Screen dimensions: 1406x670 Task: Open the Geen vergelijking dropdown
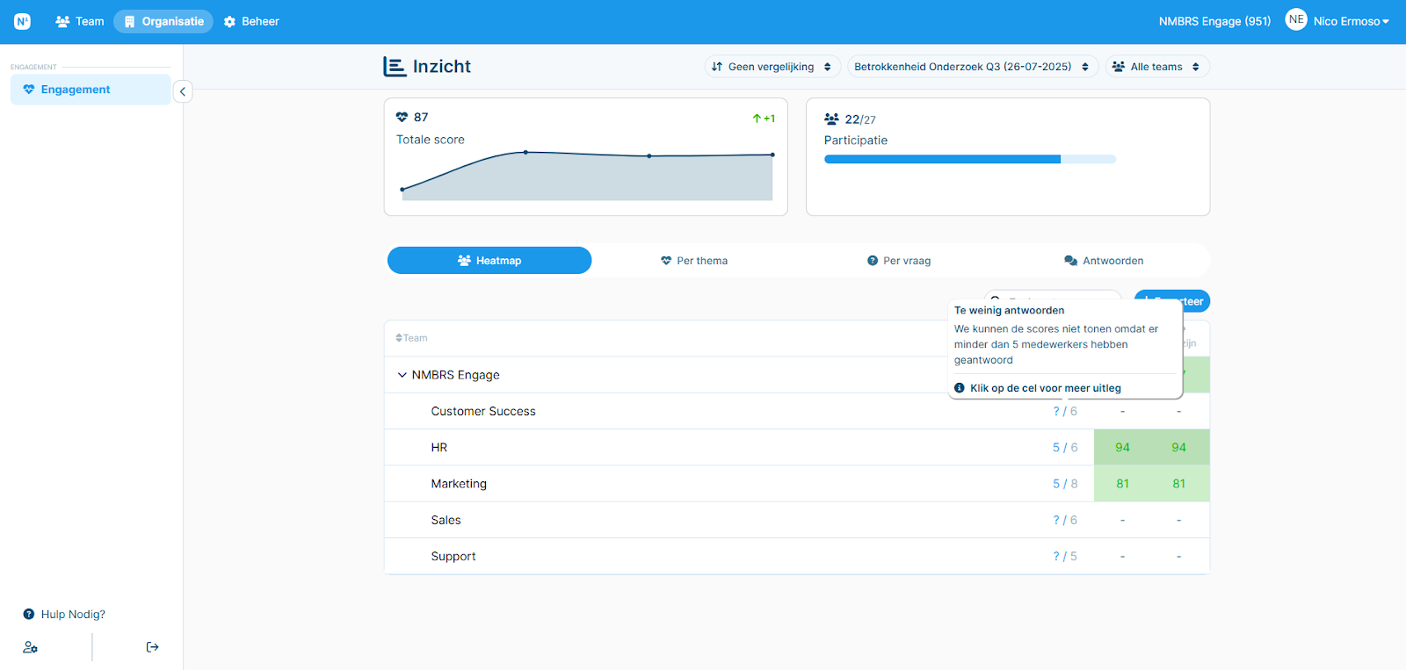773,67
